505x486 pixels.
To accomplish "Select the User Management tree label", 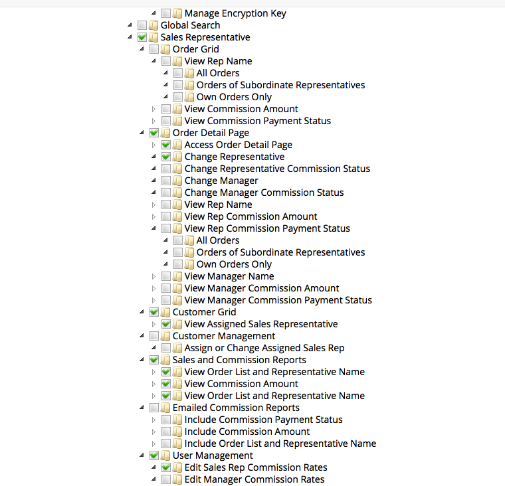I will pos(213,455).
